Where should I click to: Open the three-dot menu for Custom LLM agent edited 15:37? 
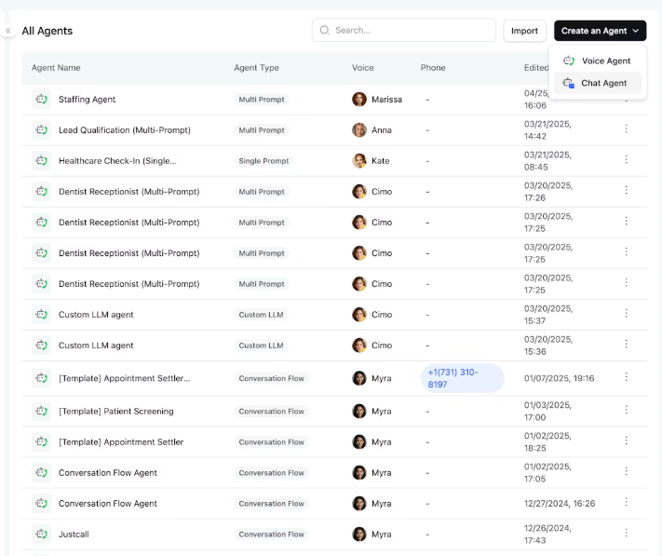click(x=626, y=313)
